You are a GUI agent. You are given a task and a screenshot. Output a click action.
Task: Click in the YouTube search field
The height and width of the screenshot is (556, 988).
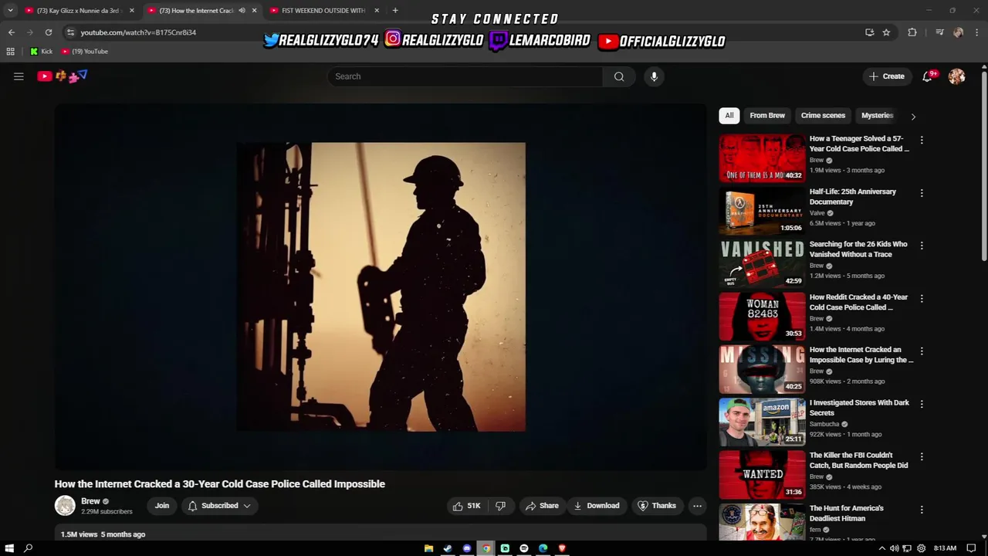coord(465,76)
